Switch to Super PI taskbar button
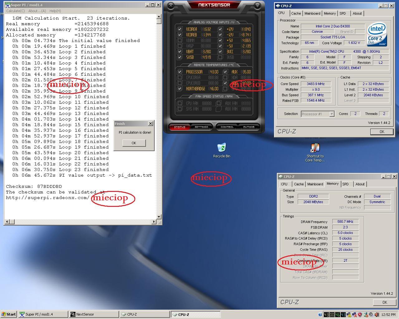Viewport: 399px width, 319px height. [x=43, y=314]
